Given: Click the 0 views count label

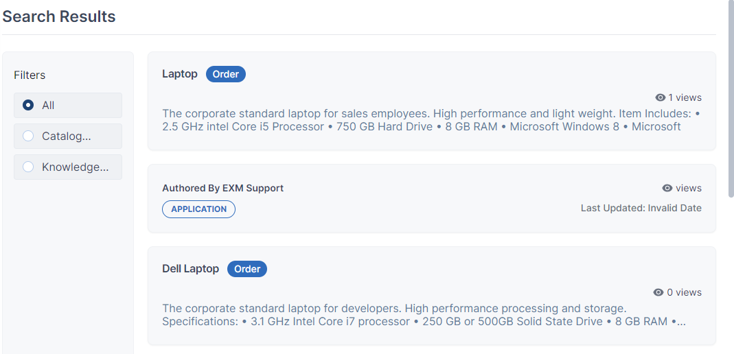Looking at the screenshot, I should [684, 292].
